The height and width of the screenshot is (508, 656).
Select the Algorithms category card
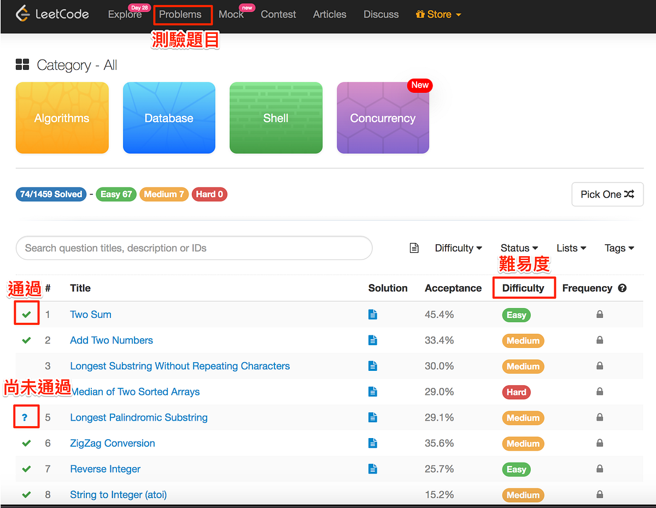(x=62, y=118)
